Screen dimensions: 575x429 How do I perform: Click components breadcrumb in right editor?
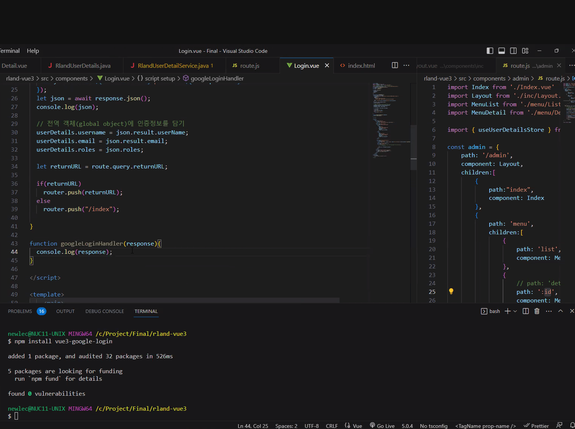pos(489,78)
